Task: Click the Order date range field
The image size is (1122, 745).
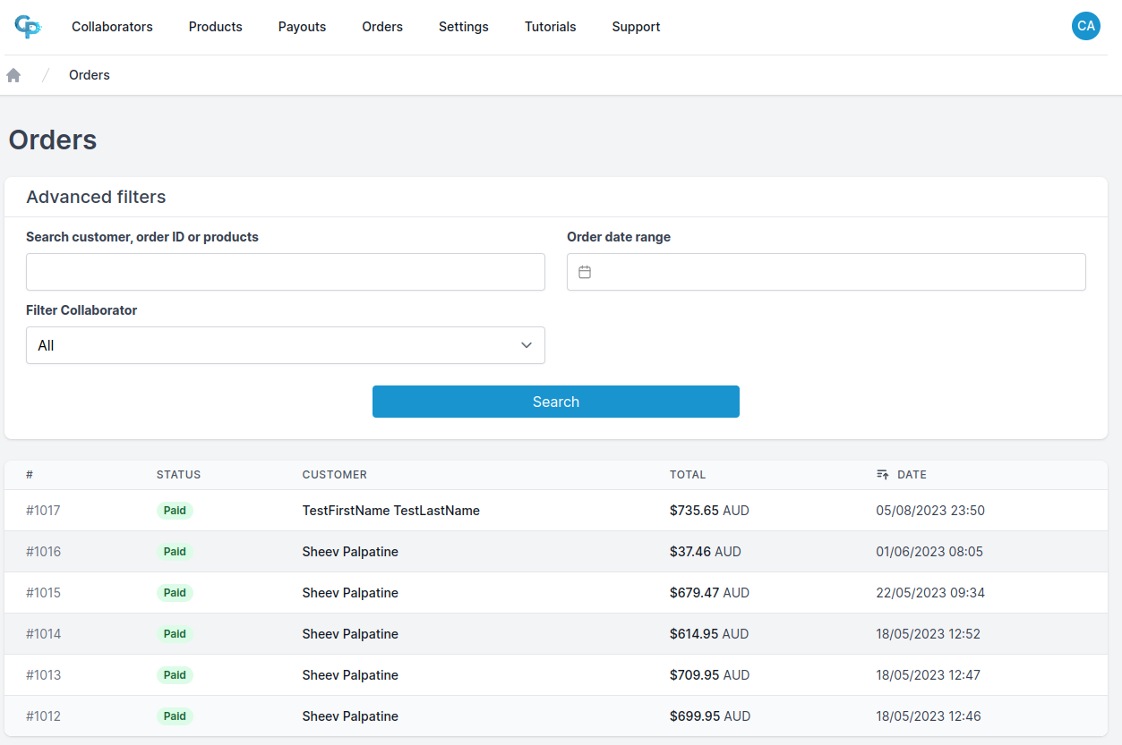Action: [x=826, y=271]
